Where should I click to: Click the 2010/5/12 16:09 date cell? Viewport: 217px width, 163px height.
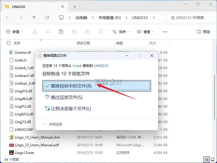point(90,145)
